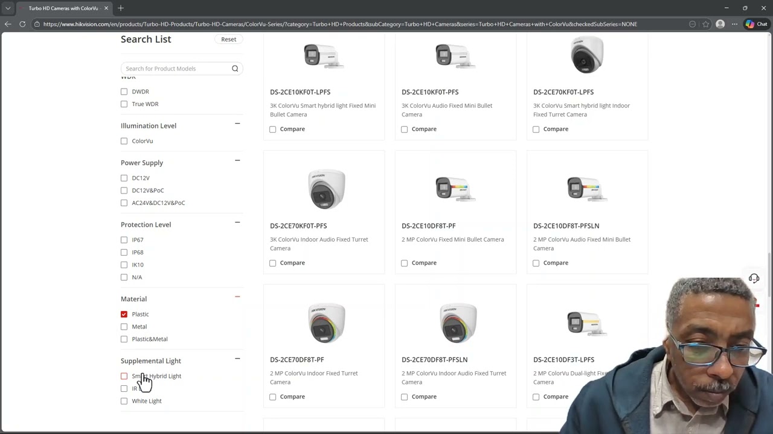773x434 pixels.
Task: Reload the Hikvision page
Action: point(22,24)
